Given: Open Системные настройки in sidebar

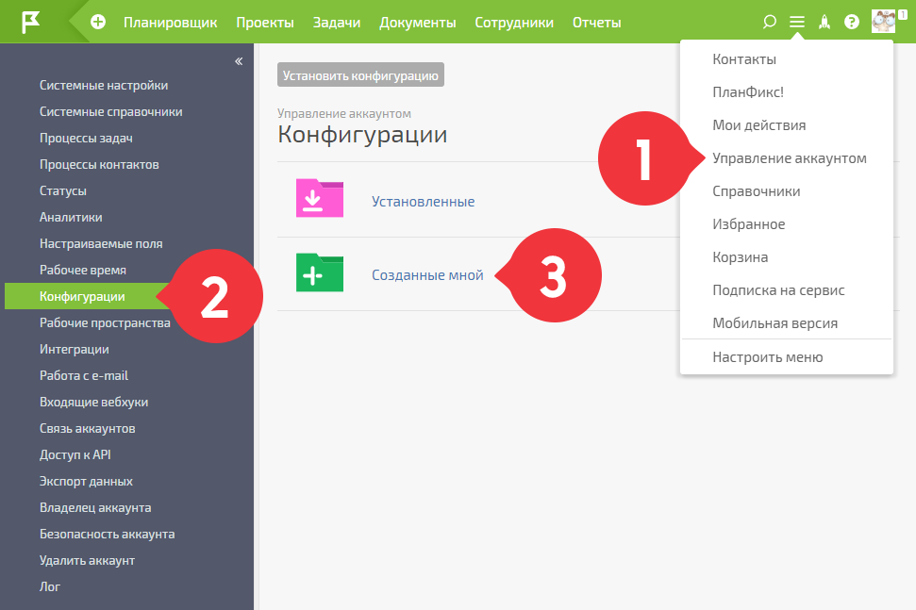Looking at the screenshot, I should 104,85.
